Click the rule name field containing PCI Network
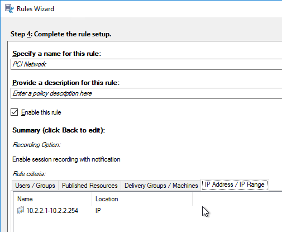Screen dimensions: 282x232 pos(146,64)
